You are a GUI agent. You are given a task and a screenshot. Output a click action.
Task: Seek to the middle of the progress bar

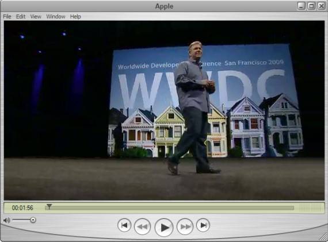[x=169, y=208]
